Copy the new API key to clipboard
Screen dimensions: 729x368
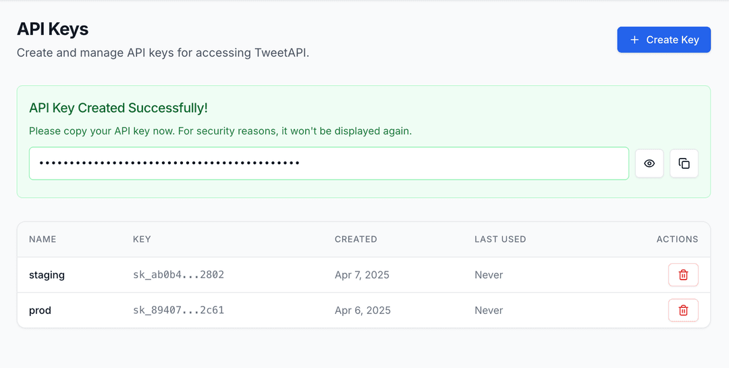tap(684, 163)
